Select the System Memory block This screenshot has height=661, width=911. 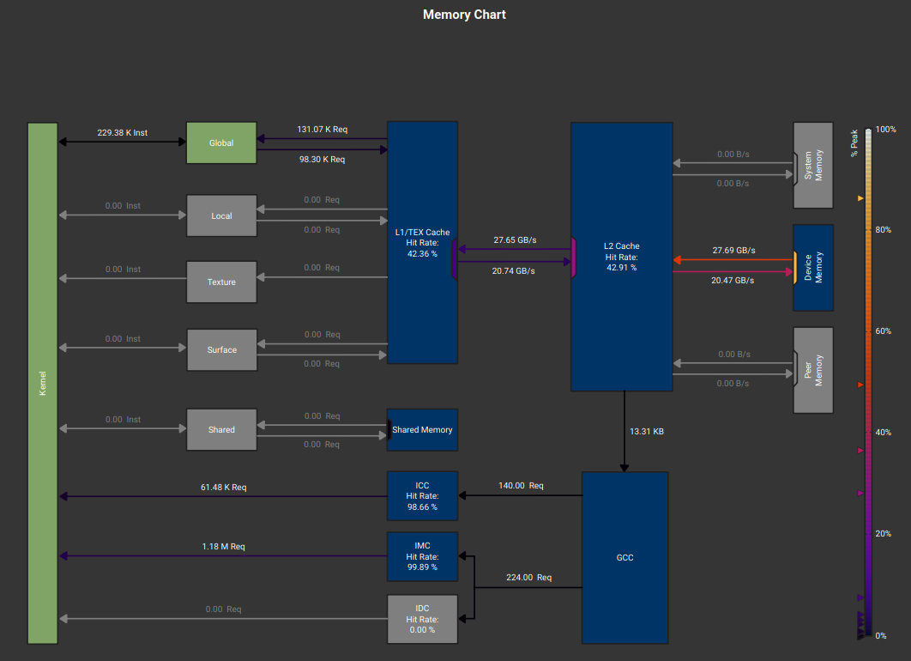coord(813,165)
